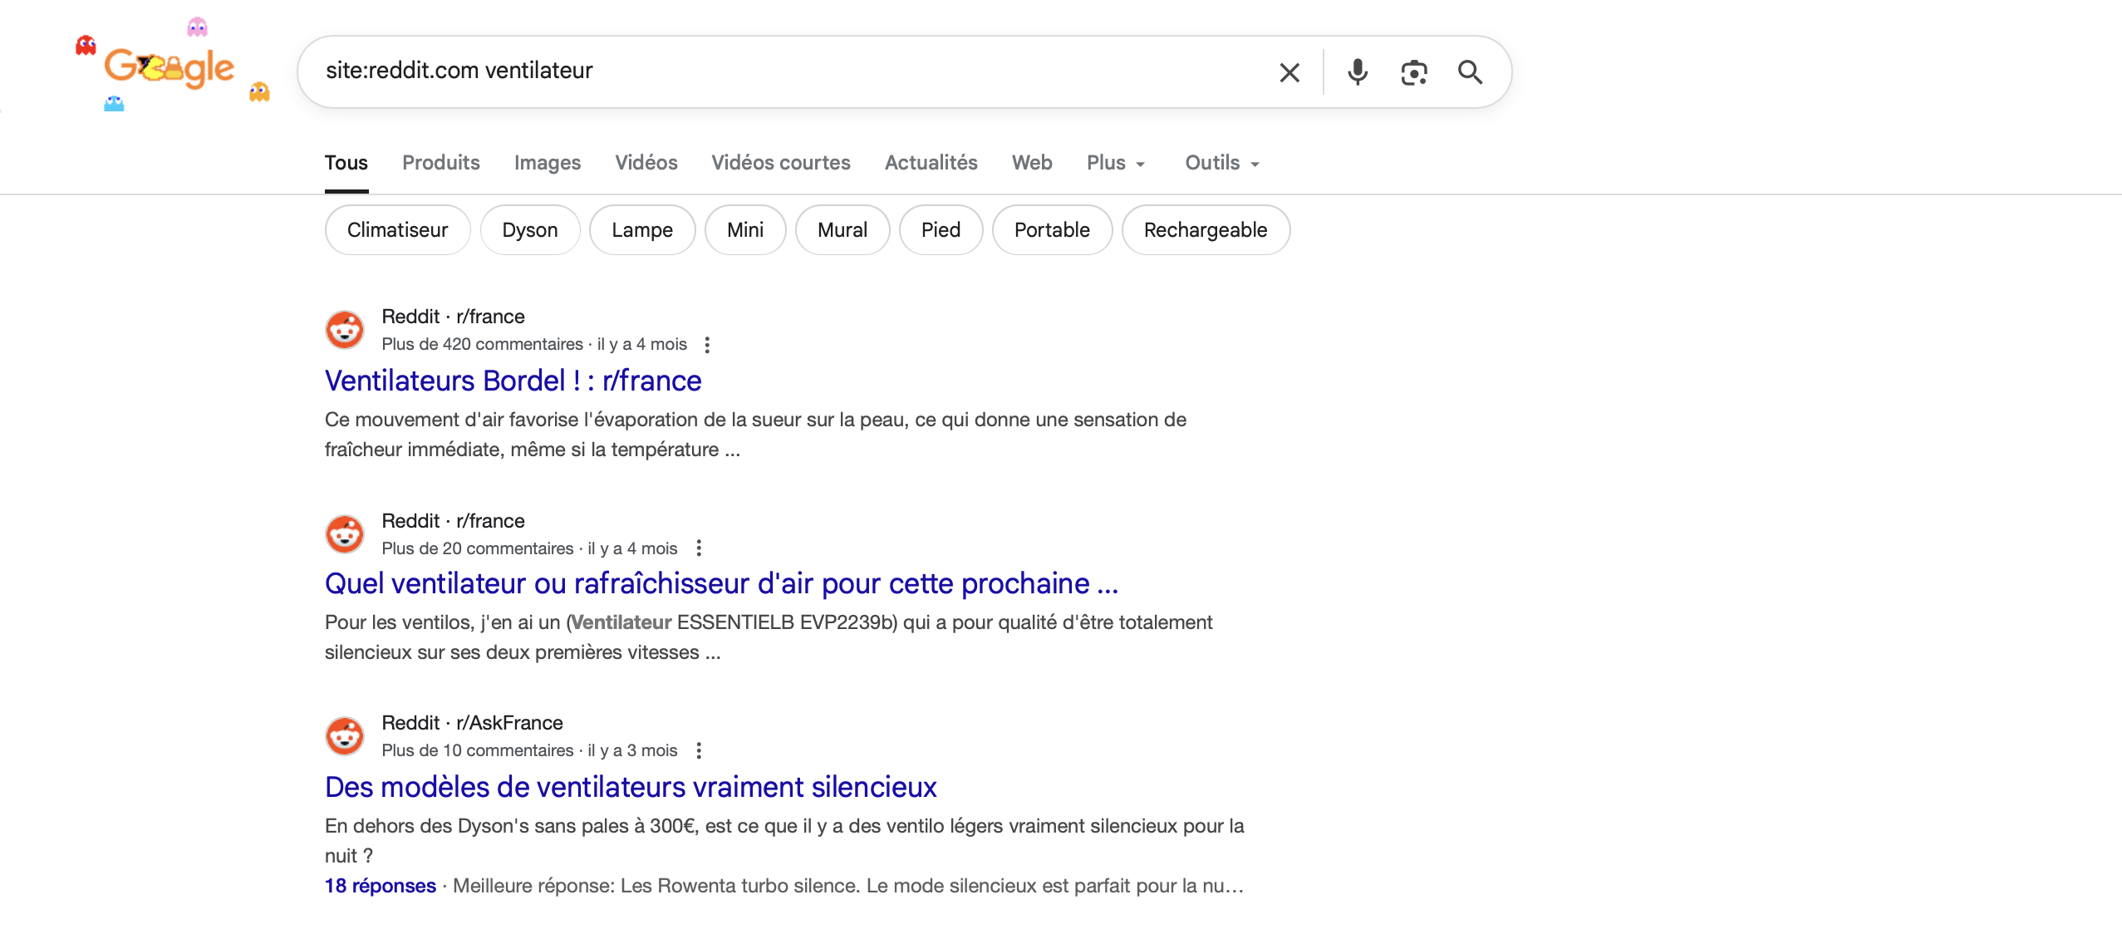Viewport: 2122px width, 934px height.
Task: Enable the Rechargeable search filter
Action: pos(1206,229)
